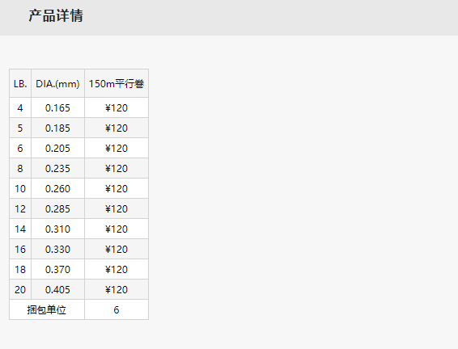458x349 pixels.
Task: Select the 0.330 diameter value
Action: 57,249
